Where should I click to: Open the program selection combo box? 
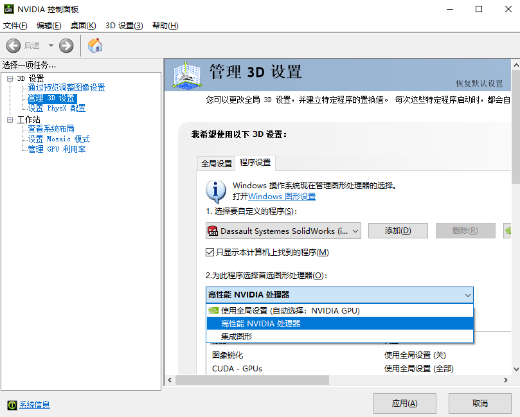click(283, 231)
